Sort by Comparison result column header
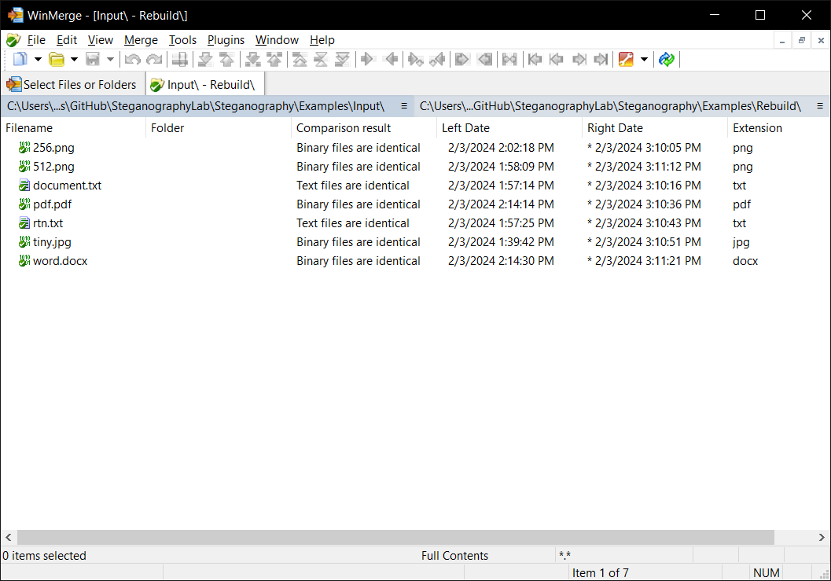831x581 pixels. click(x=364, y=128)
